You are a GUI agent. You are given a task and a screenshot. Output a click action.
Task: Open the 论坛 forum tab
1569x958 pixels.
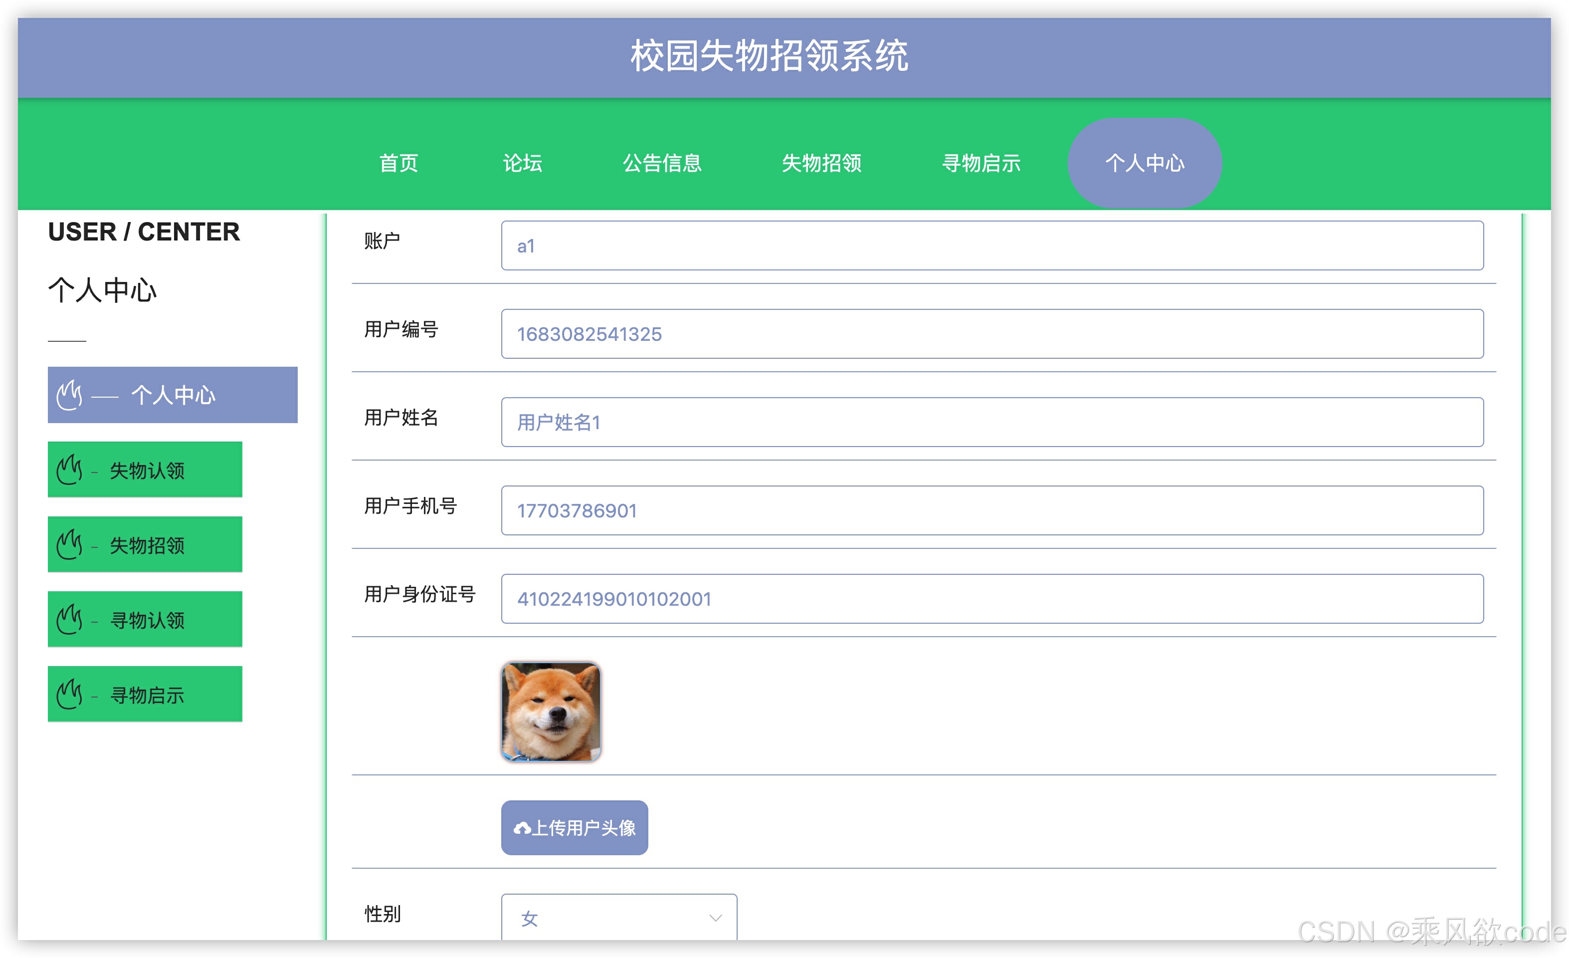[x=524, y=164]
